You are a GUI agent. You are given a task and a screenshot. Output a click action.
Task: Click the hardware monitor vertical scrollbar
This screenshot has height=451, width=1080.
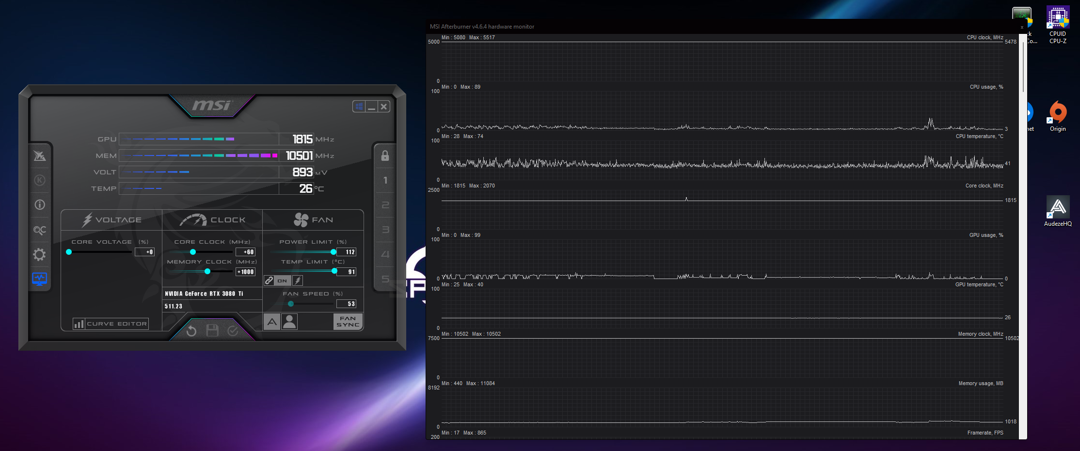tap(1023, 66)
